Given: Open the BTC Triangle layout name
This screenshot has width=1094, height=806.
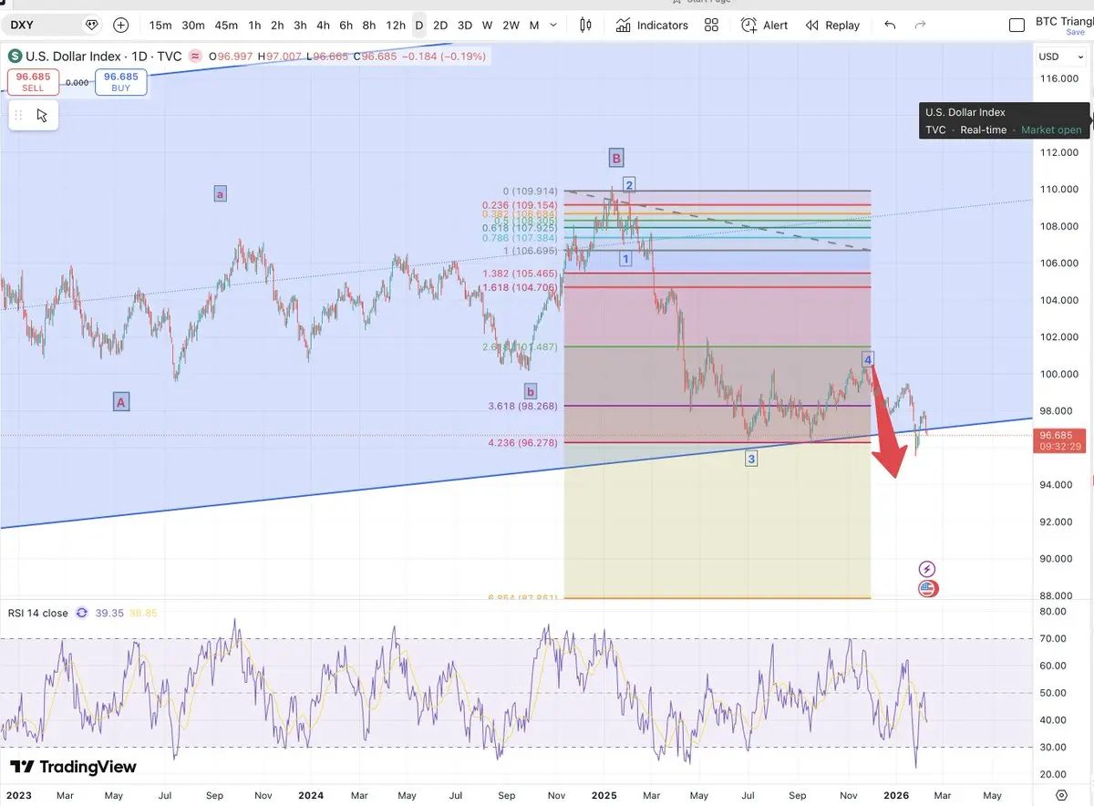Looking at the screenshot, I should coord(1065,20).
